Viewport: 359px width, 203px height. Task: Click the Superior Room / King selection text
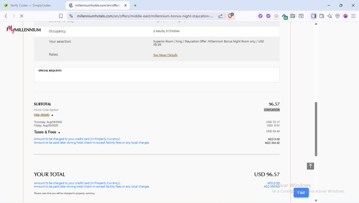(x=208, y=43)
